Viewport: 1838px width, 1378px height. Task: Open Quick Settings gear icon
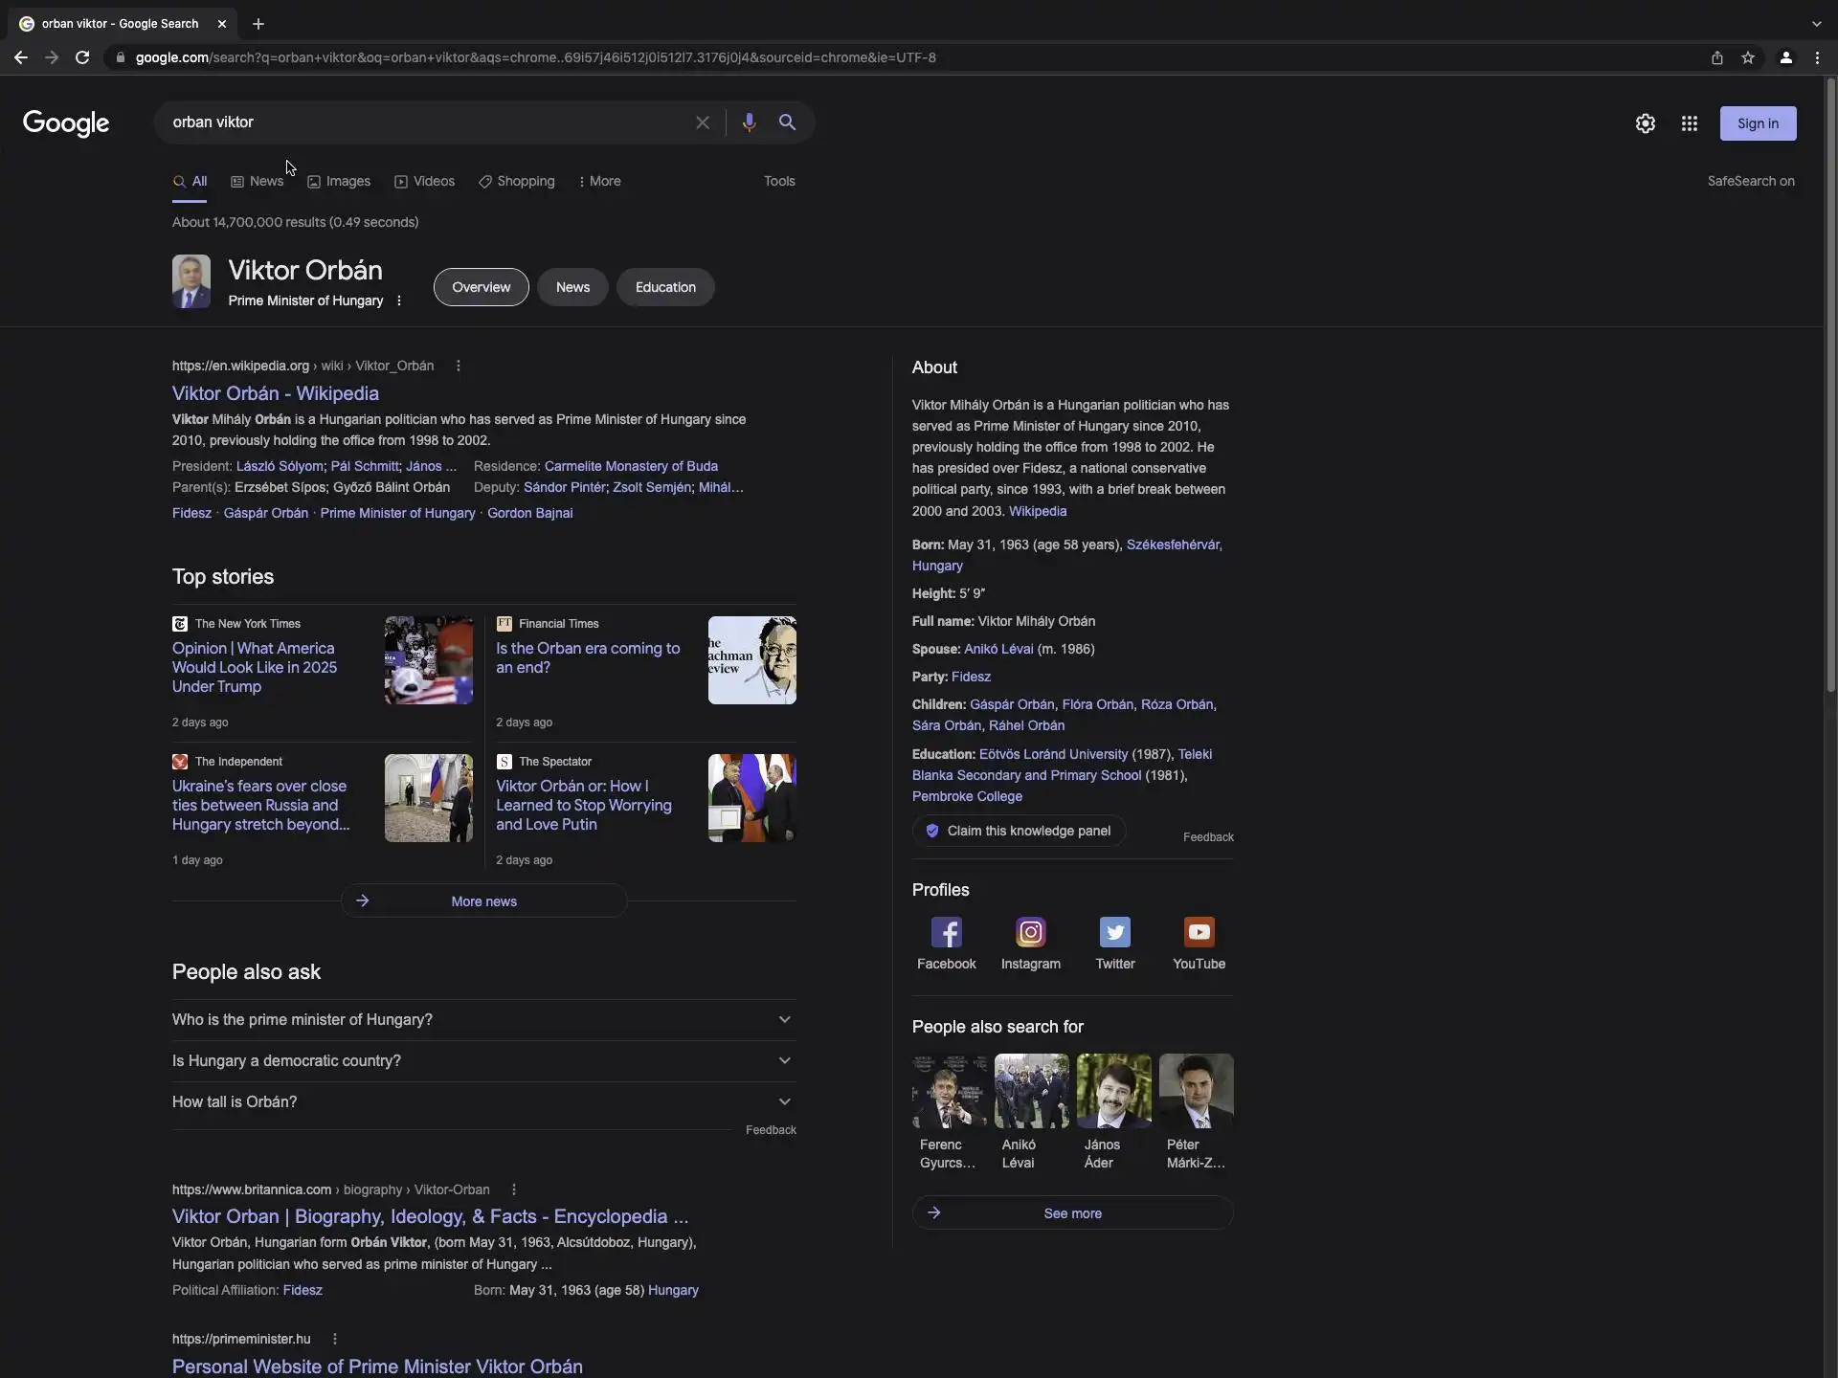tap(1645, 123)
